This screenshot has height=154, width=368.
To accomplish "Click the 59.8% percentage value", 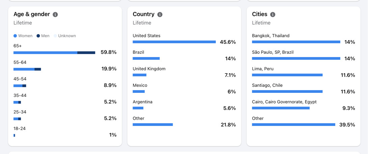I will click(x=109, y=52).
